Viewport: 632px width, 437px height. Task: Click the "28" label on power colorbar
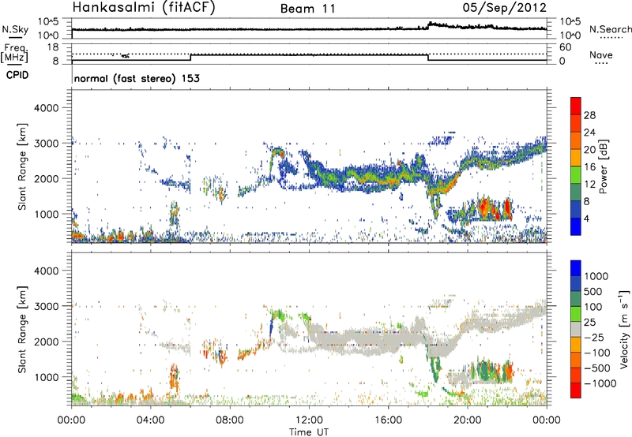point(589,115)
